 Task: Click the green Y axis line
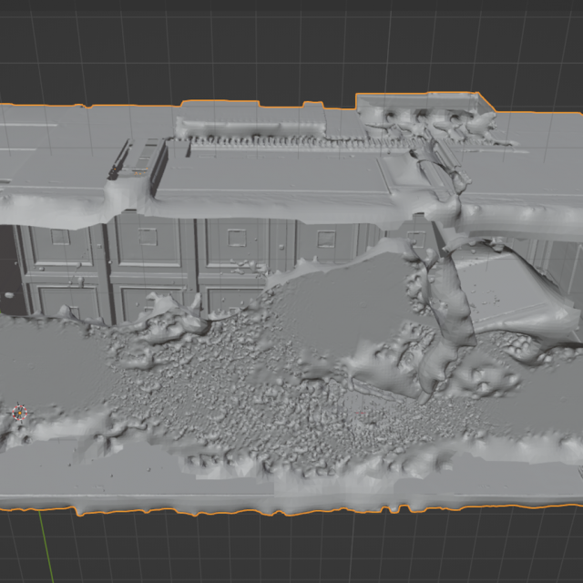[44, 547]
